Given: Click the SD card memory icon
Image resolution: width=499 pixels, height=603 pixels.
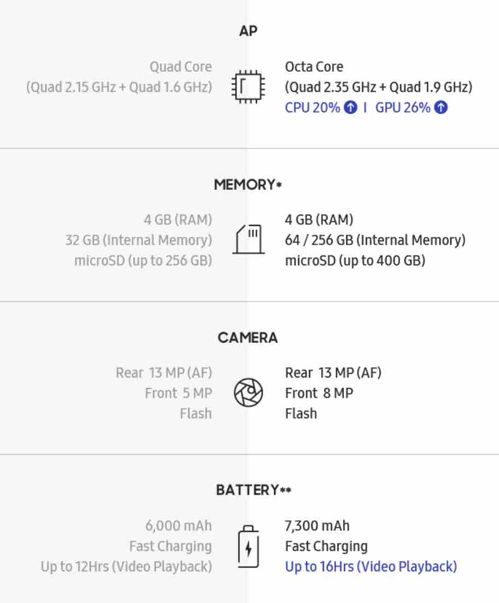Looking at the screenshot, I should 248,239.
